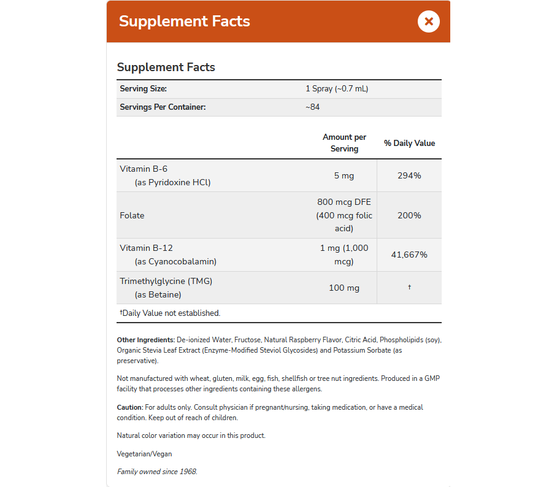Click the Serving Size row
The image size is (557, 487).
click(245, 89)
